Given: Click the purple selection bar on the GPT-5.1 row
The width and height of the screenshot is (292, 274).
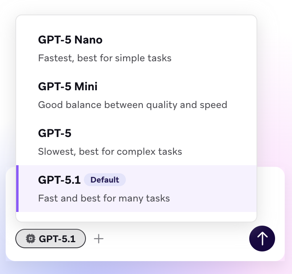Looking at the screenshot, I should (17, 189).
